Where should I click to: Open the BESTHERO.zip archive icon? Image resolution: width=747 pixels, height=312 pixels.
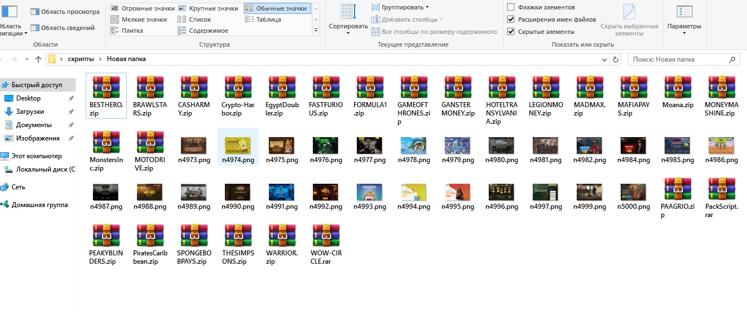[x=106, y=88]
